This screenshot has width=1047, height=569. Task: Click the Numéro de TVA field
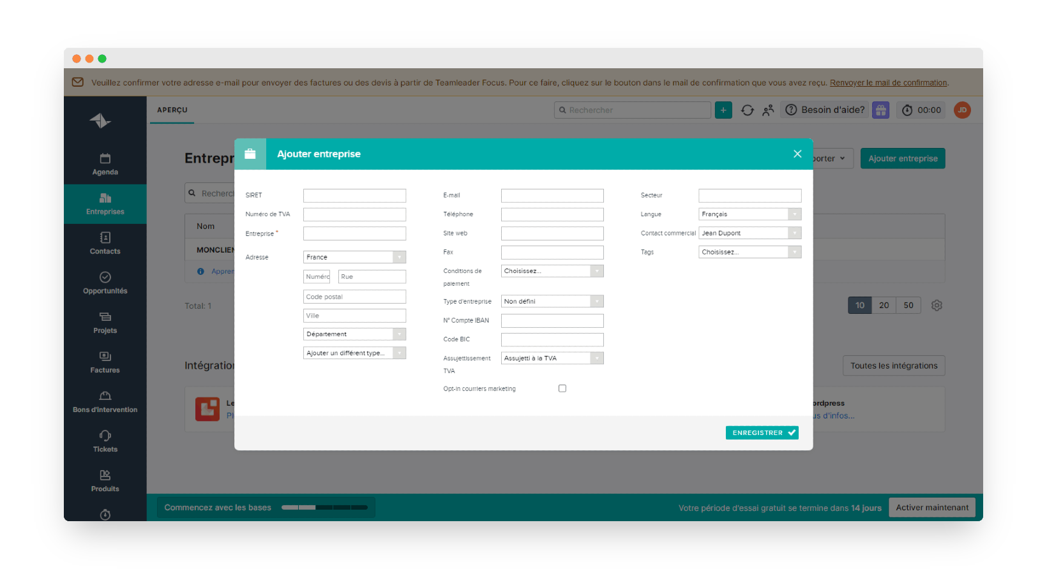(354, 214)
